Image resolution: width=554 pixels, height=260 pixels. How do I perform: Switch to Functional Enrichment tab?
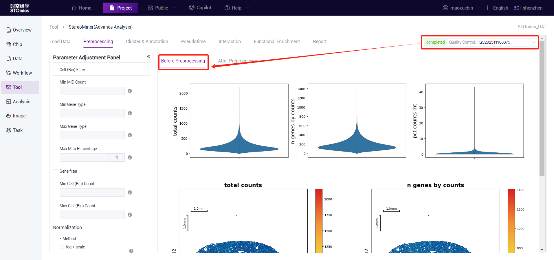[x=277, y=41]
